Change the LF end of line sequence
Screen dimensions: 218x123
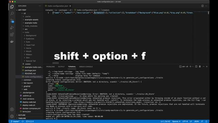tap(191, 122)
